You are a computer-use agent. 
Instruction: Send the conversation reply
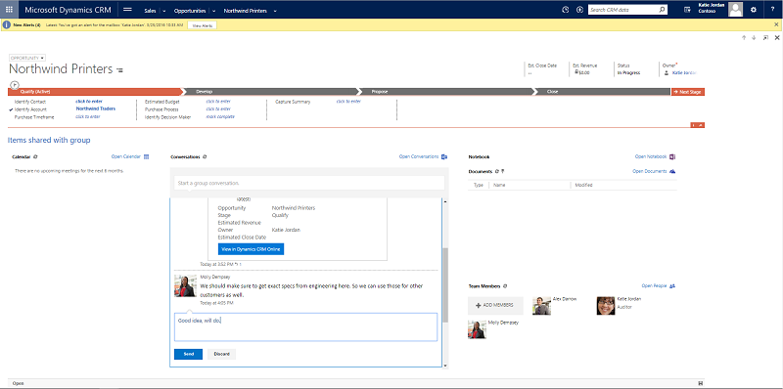188,354
